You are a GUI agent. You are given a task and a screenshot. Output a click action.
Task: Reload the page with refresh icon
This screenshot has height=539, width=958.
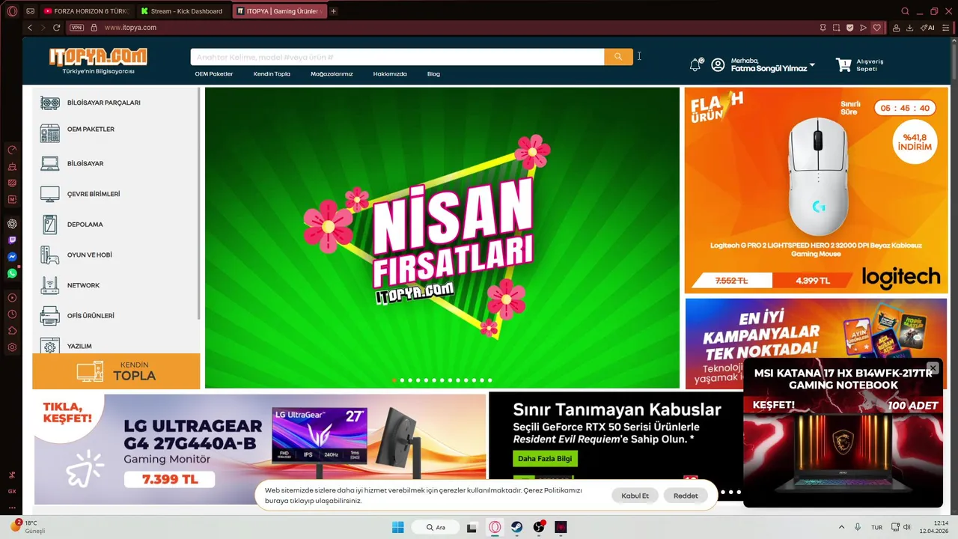(x=56, y=28)
